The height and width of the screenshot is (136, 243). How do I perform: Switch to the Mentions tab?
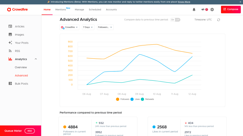(61, 10)
